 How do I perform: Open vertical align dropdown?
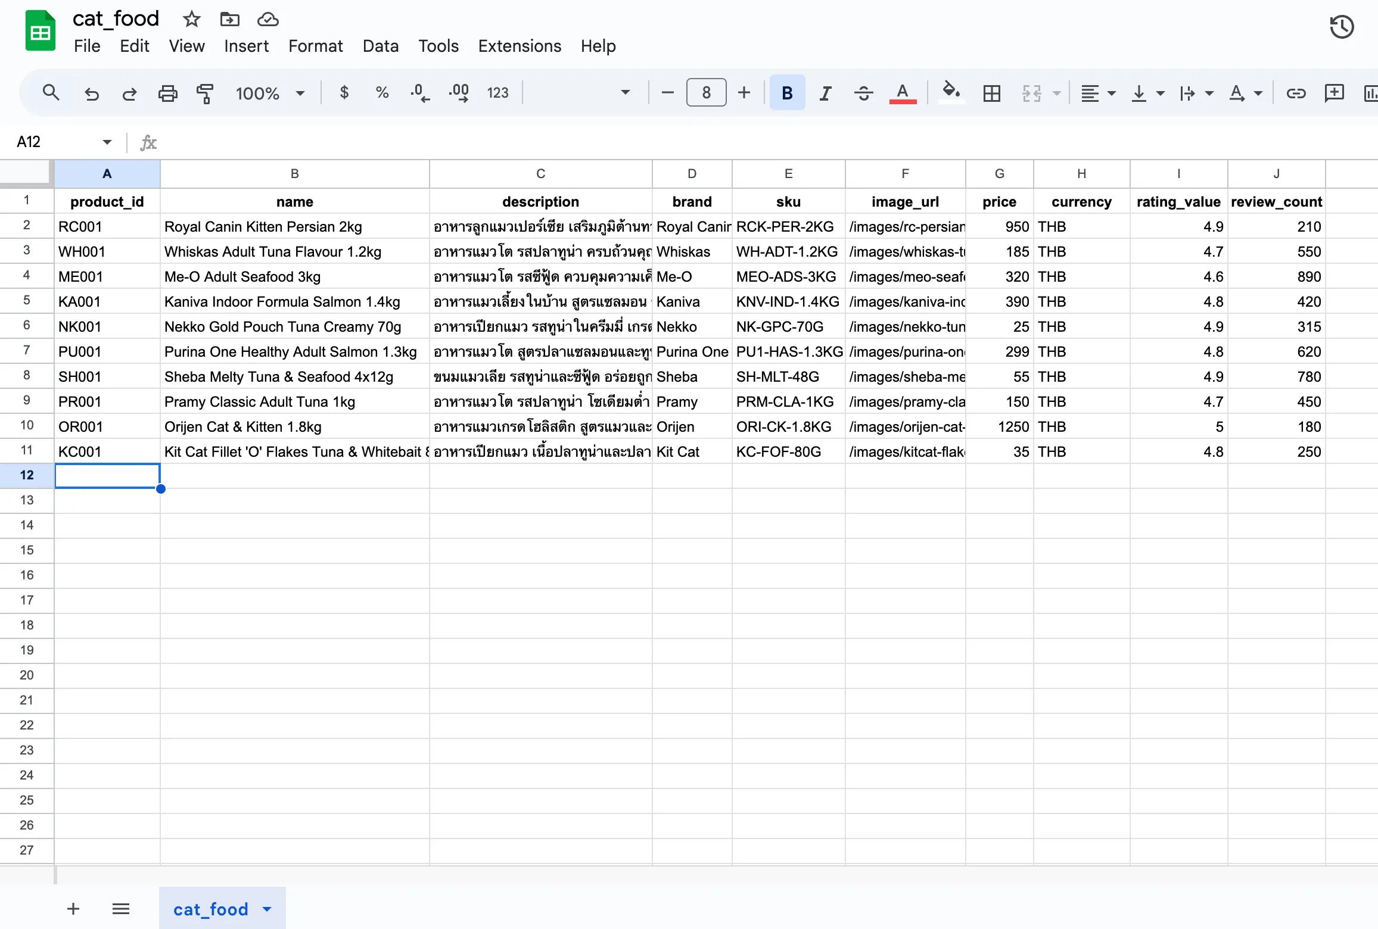tap(1147, 93)
